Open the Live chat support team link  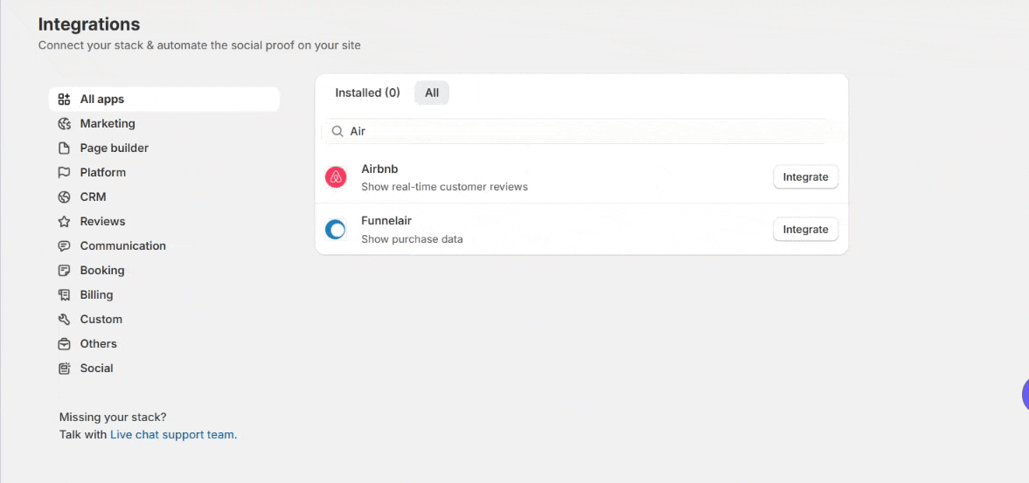pyautogui.click(x=173, y=434)
